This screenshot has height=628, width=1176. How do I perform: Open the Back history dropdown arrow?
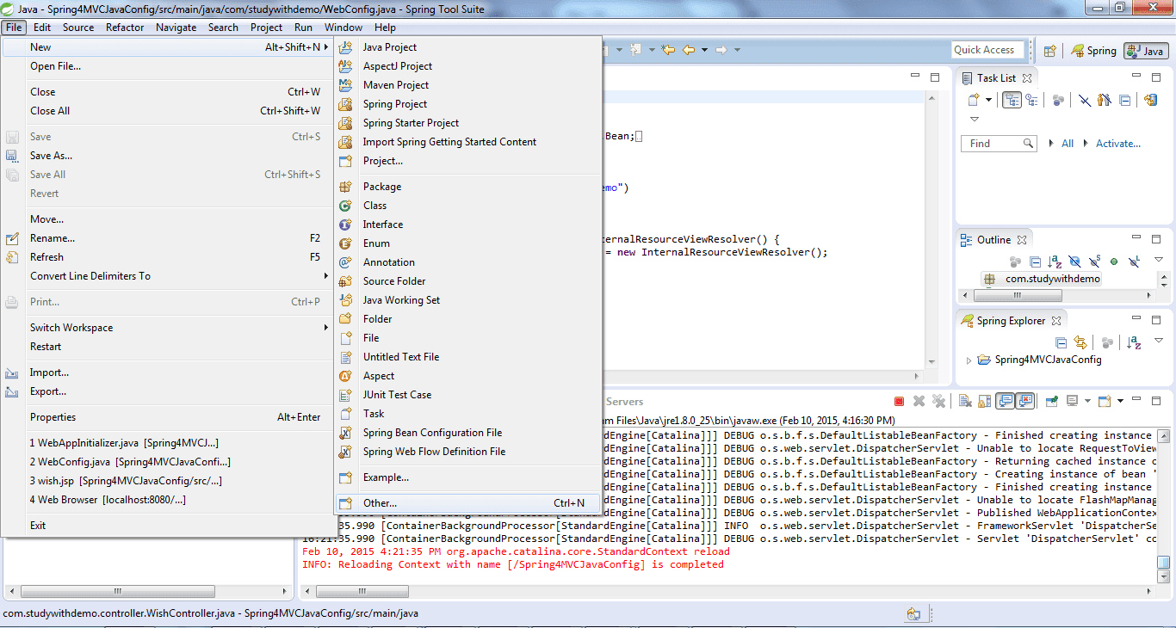pyautogui.click(x=704, y=50)
